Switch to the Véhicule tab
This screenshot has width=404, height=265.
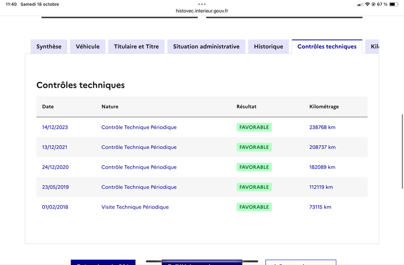coord(88,46)
